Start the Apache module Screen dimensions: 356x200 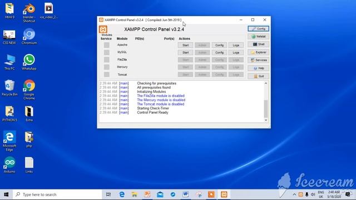(185, 46)
